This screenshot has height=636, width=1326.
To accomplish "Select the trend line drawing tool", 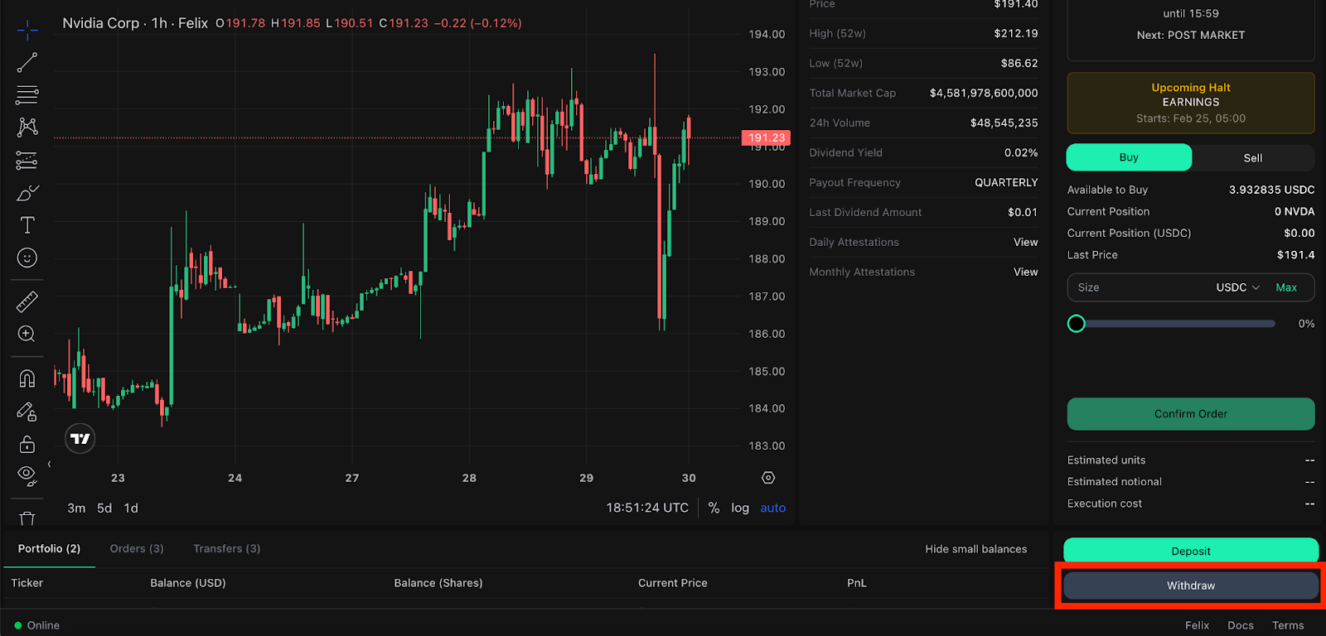I will [x=27, y=62].
